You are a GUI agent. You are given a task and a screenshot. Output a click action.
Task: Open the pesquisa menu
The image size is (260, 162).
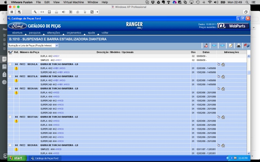[35, 33]
